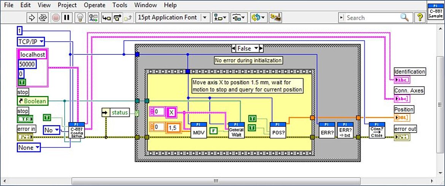445x186 pixels.
Task: Pause the VI execution
Action: (67, 17)
